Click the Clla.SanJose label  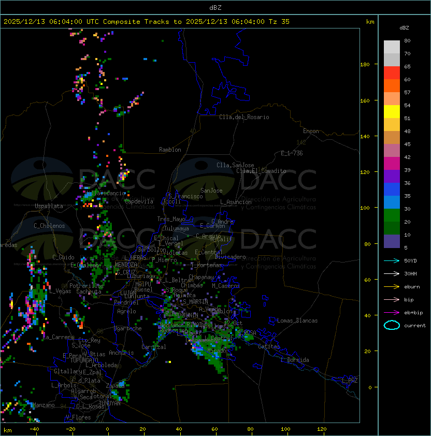coord(235,165)
